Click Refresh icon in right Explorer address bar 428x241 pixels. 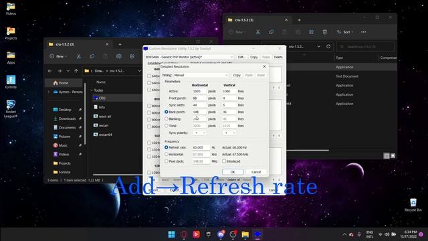[328, 46]
